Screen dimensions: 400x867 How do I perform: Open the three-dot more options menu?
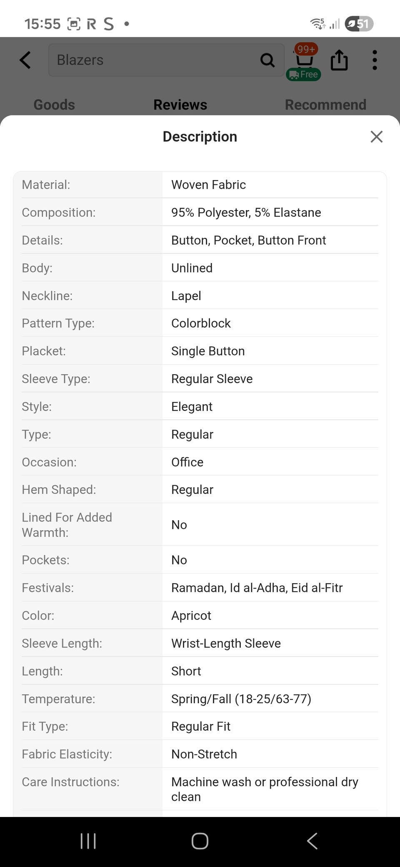click(x=375, y=60)
